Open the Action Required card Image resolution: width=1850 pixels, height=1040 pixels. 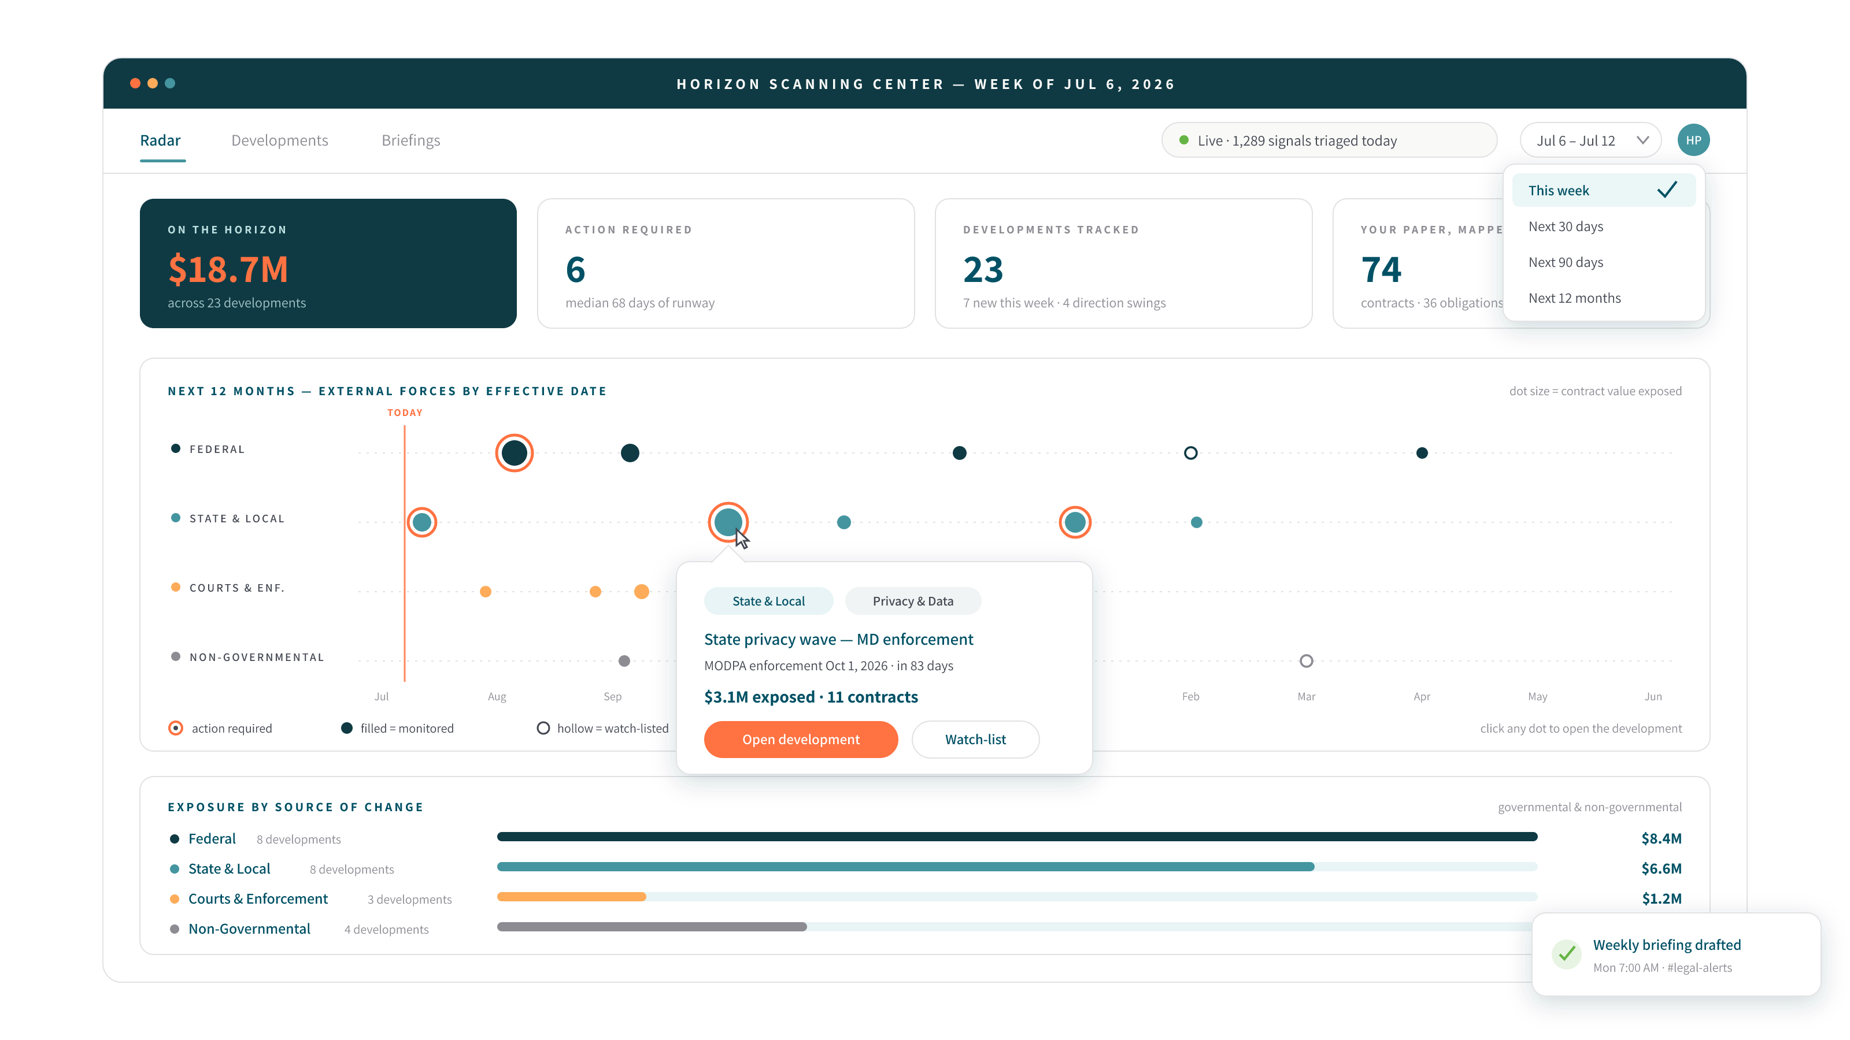point(726,263)
